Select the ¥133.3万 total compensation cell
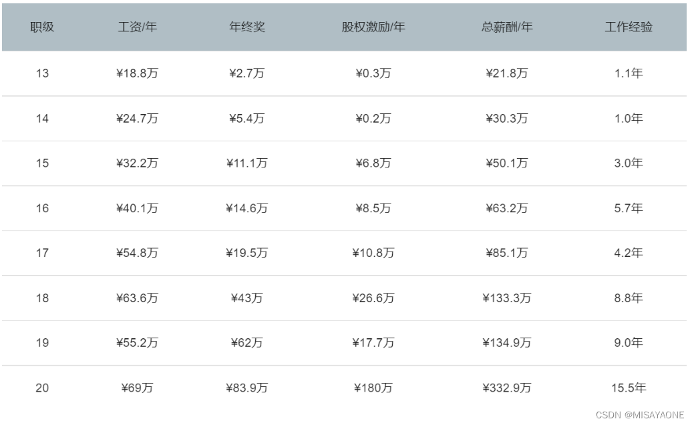 pyautogui.click(x=507, y=298)
